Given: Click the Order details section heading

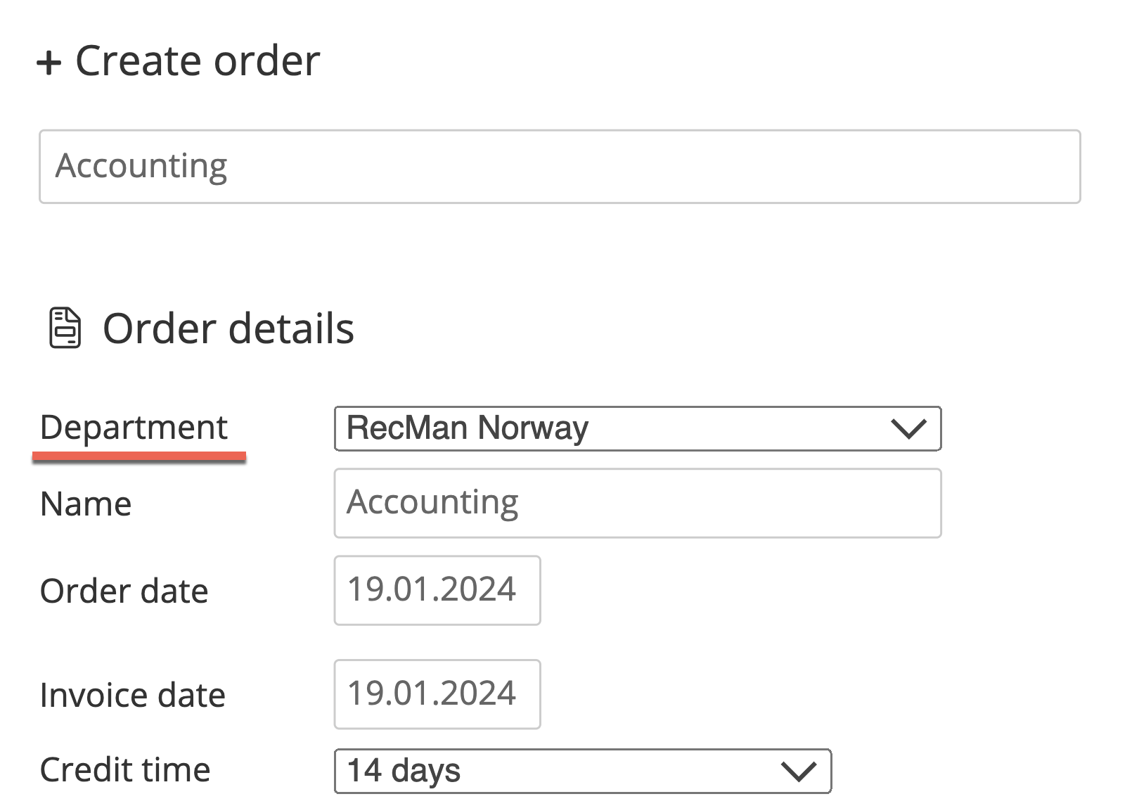Looking at the screenshot, I should tap(228, 328).
